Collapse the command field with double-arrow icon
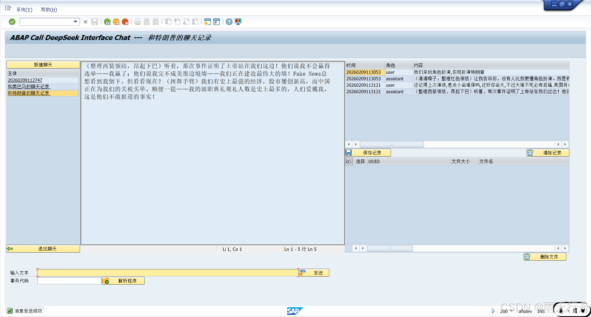 pyautogui.click(x=86, y=22)
